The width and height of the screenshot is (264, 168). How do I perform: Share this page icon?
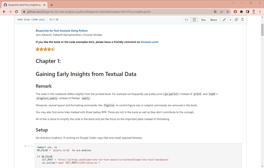[221, 12]
